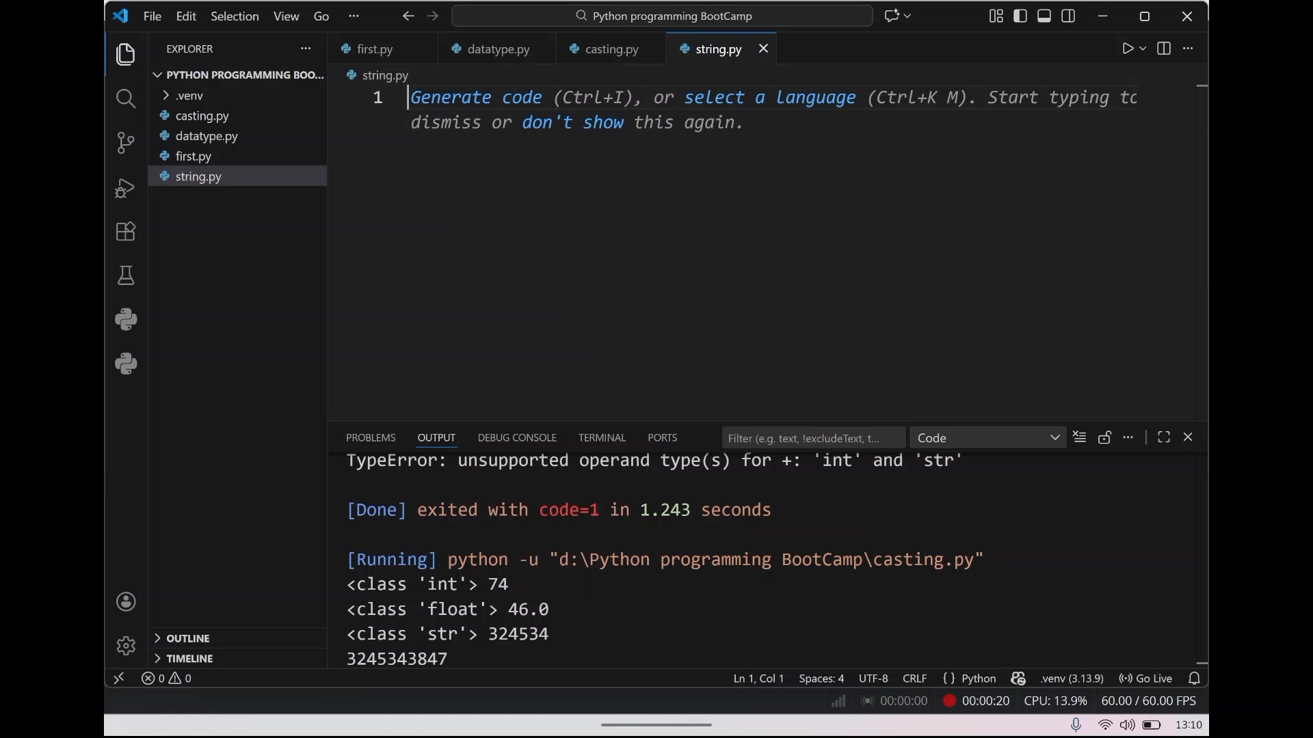This screenshot has height=738, width=1313.
Task: Open the Selection menu
Action: pyautogui.click(x=235, y=16)
